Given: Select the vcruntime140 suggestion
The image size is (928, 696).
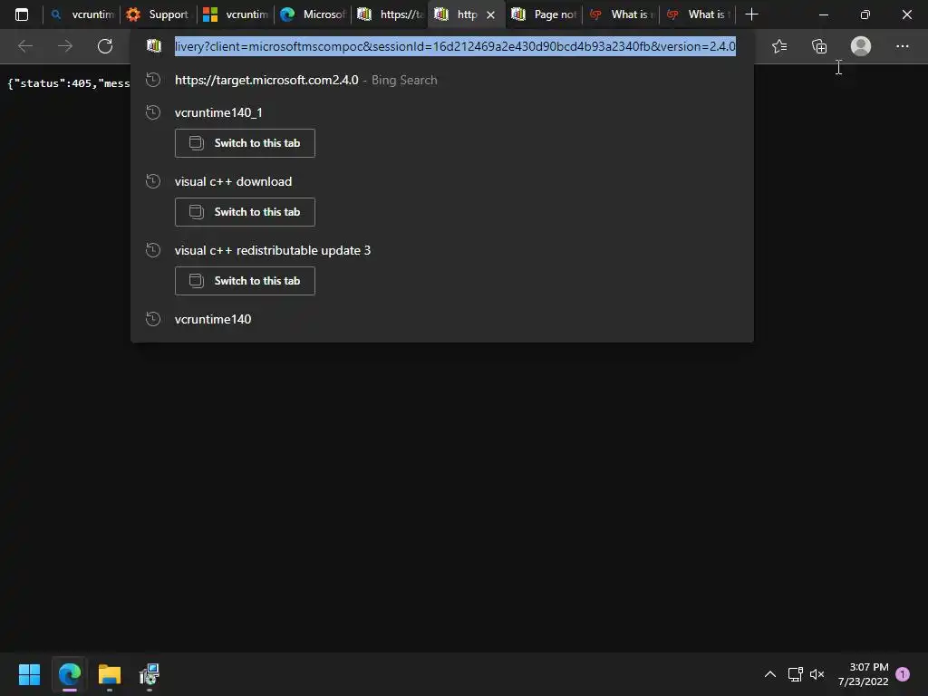Looking at the screenshot, I should tap(442, 319).
